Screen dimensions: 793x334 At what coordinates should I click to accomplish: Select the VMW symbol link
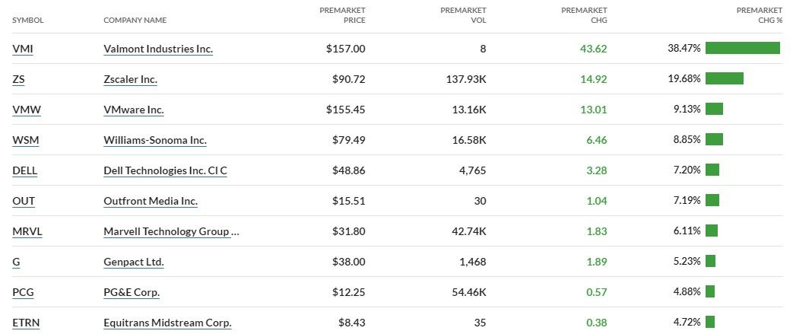click(x=27, y=110)
